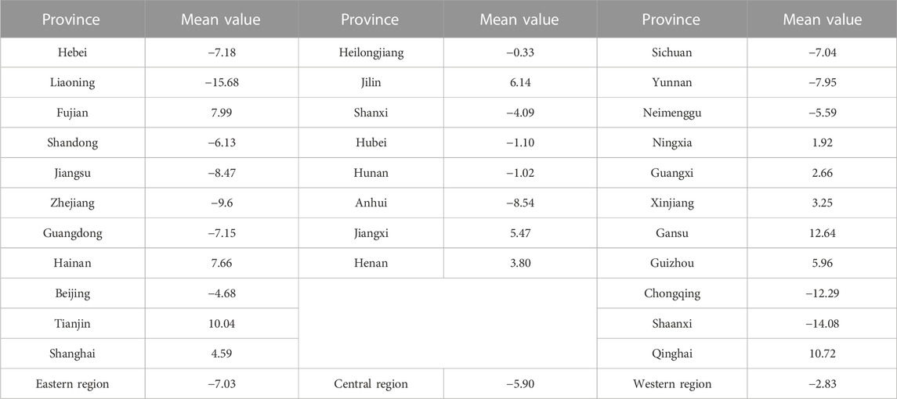Select Central region mean value -5.90
This screenshot has width=897, height=399.
519,383
